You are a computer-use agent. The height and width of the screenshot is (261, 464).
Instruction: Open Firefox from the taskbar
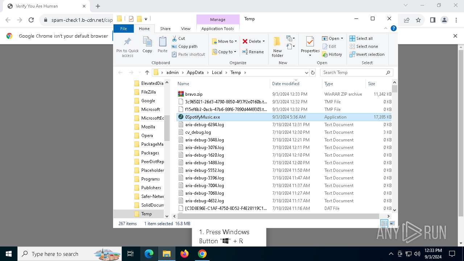pyautogui.click(x=185, y=254)
